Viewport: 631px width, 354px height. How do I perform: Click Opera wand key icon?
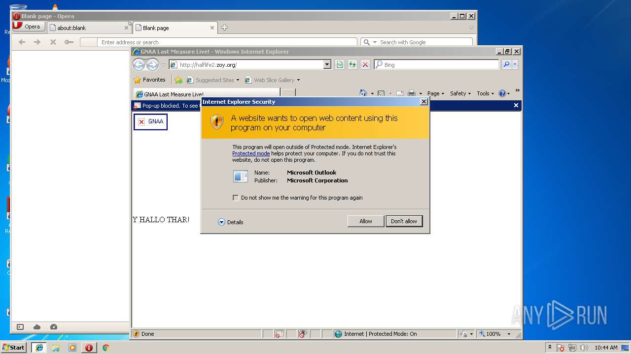click(x=69, y=42)
